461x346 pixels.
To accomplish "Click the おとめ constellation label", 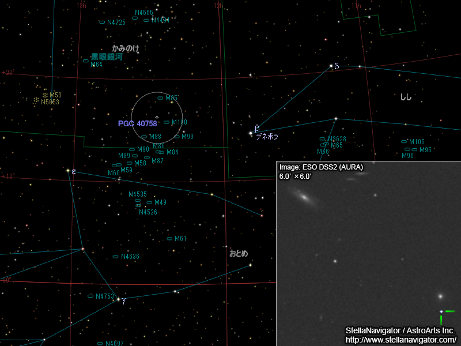I will (238, 253).
